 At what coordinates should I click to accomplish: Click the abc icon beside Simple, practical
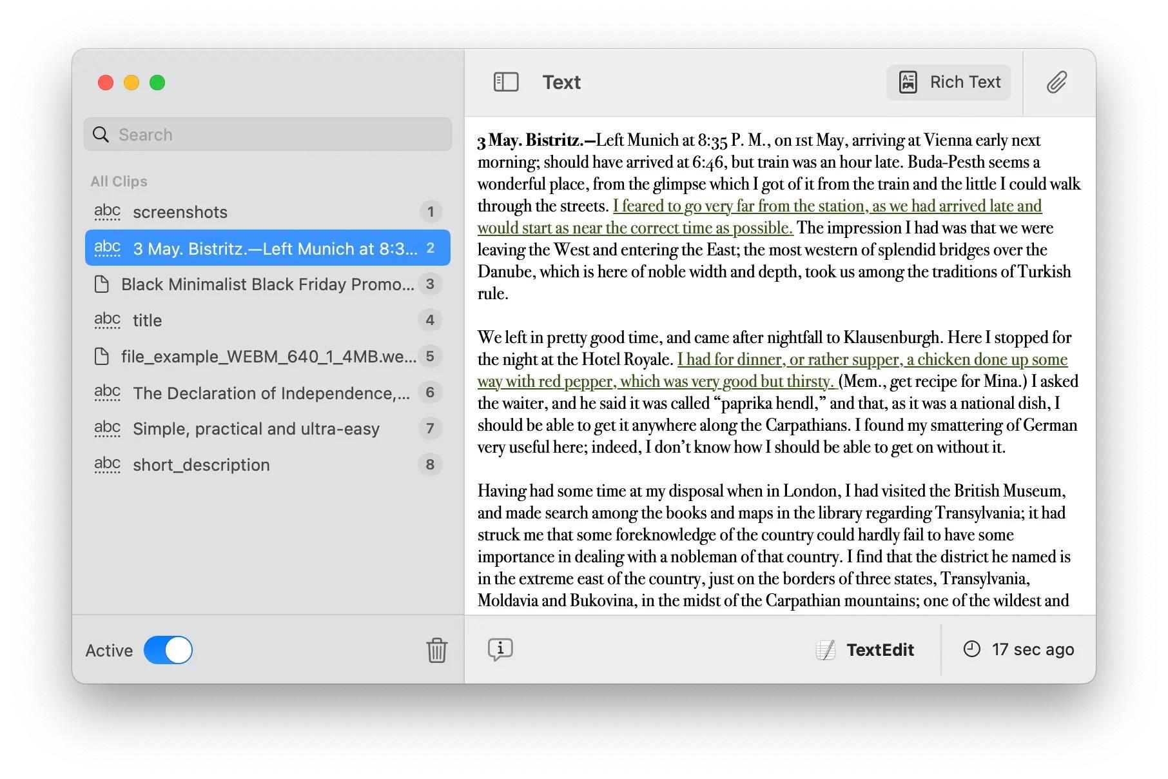[107, 428]
